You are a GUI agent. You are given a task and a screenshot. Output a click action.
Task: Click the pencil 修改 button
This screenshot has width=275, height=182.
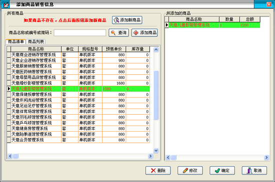coord(190,171)
